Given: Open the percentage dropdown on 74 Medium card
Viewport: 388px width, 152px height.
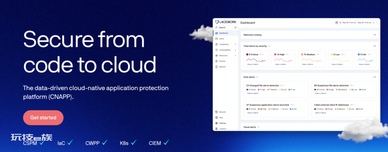Looking at the screenshot, I should (318, 54).
